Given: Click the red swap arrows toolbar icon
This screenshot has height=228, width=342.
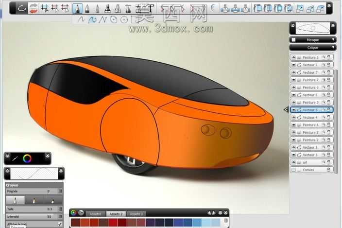Looking at the screenshot, I should pyautogui.click(x=33, y=9).
